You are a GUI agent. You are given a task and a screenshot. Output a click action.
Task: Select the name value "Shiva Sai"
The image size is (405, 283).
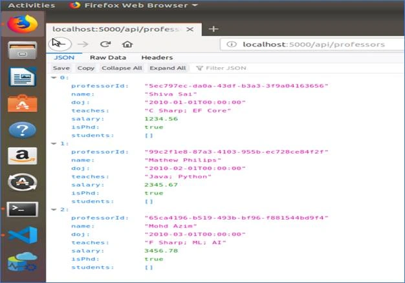171,94
